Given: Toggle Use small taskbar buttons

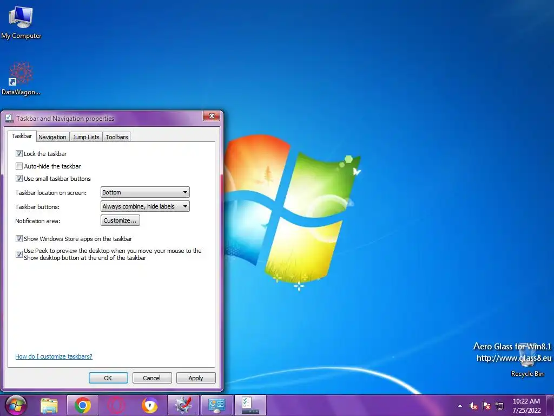Looking at the screenshot, I should click(19, 179).
